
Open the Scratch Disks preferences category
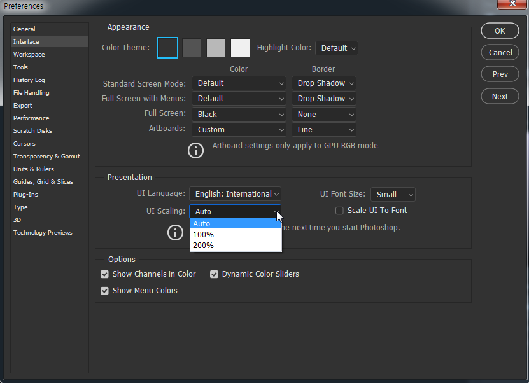pos(50,131)
